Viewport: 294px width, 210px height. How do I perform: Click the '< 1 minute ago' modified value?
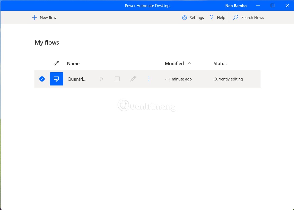(x=178, y=79)
